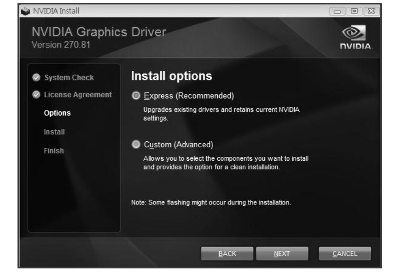Viewport: 396px width, 279px height.
Task: Select the System Check step
Action: [x=69, y=77]
